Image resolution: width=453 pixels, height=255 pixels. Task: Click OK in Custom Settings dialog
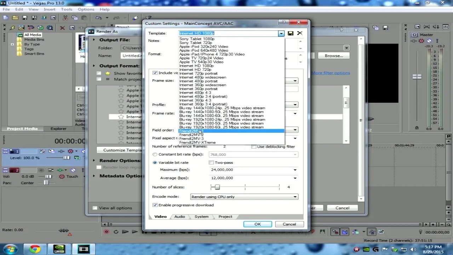(x=258, y=224)
